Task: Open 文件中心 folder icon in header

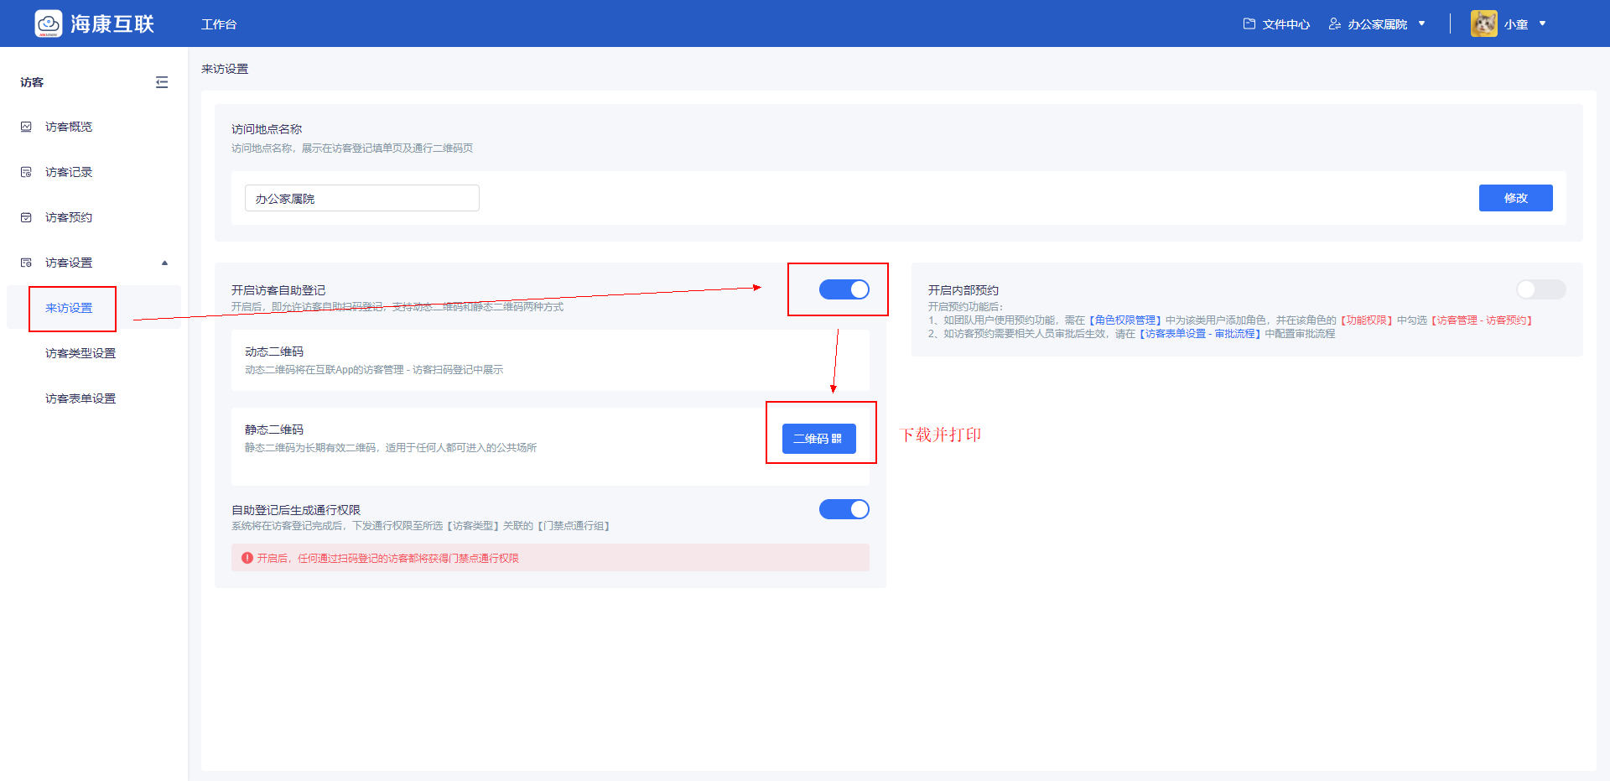Action: coord(1249,24)
